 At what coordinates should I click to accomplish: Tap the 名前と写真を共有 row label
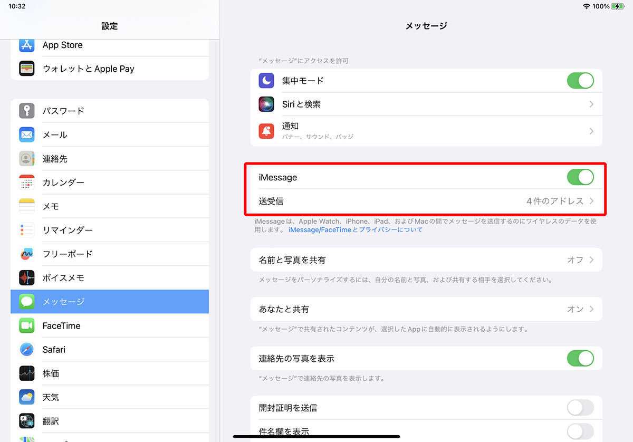[292, 260]
